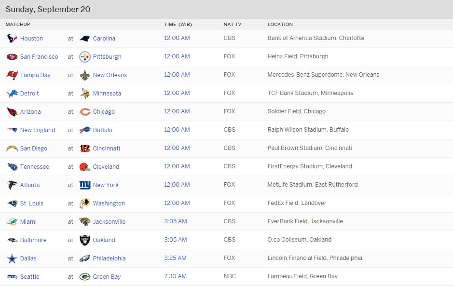This screenshot has width=453, height=286.
Task: Click the New York Giants logo
Action: tap(85, 185)
